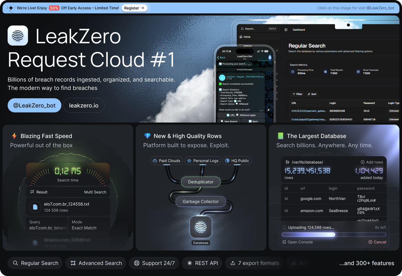Click the Unknown badge in the 9808665068 row
The width and height of the screenshot is (402, 276).
394,111
